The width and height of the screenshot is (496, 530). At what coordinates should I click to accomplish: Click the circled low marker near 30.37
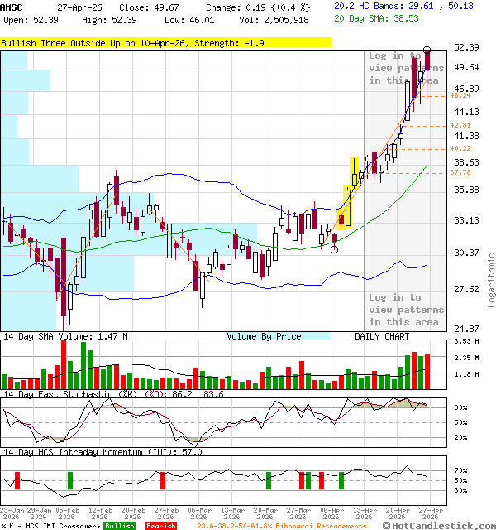point(334,249)
